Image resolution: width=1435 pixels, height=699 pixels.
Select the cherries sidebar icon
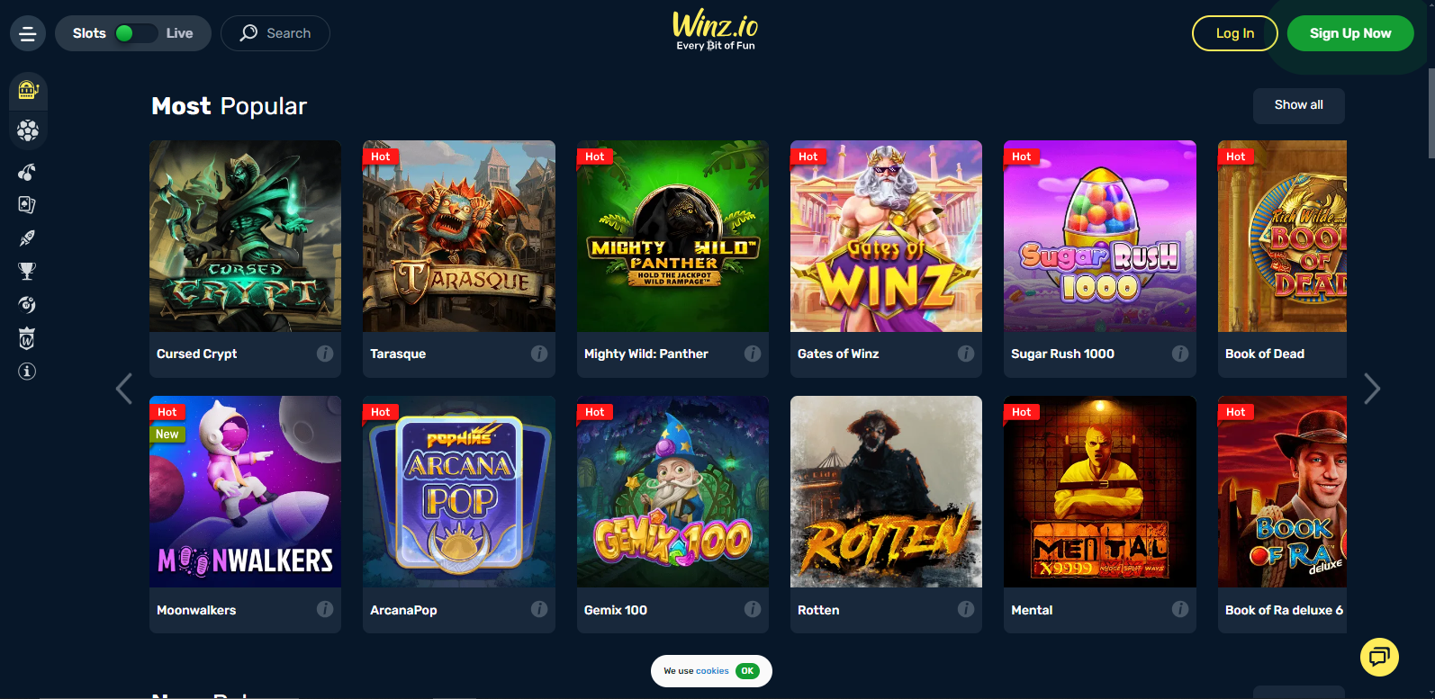click(27, 172)
